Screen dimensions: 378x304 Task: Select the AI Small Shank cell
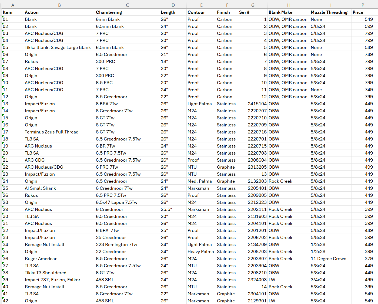point(59,188)
